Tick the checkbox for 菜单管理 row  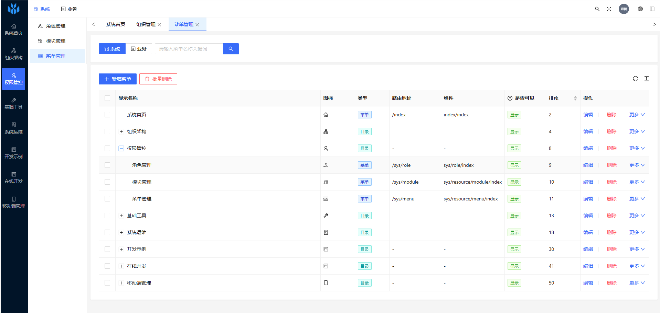tap(107, 199)
